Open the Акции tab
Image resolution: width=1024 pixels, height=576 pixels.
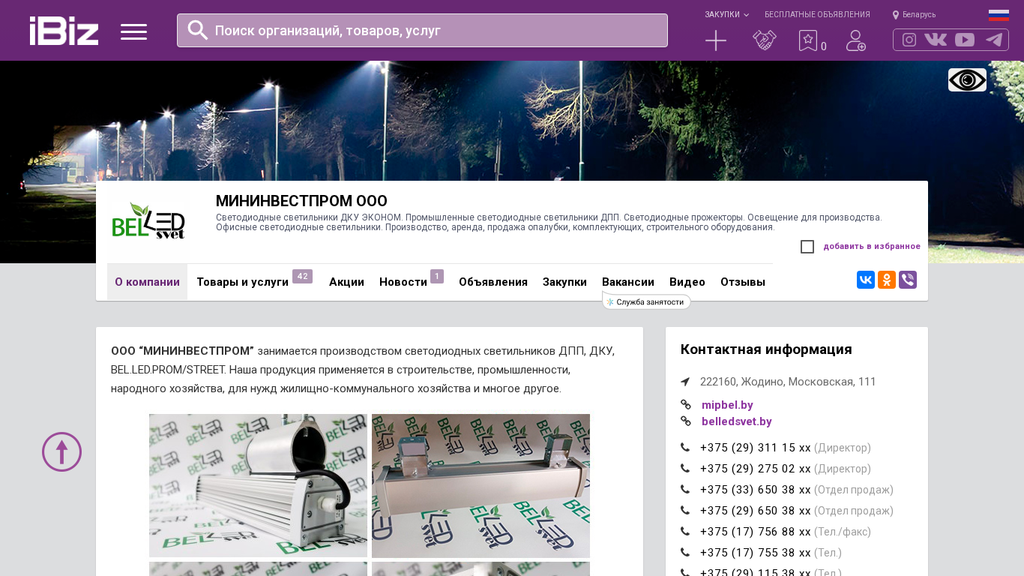(346, 282)
